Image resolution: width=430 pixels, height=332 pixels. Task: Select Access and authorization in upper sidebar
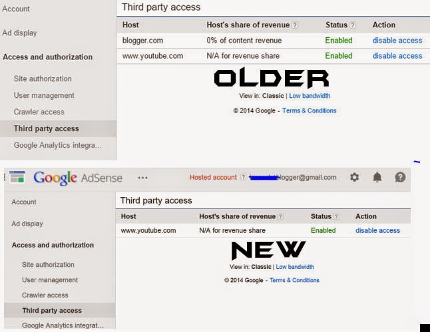click(48, 57)
